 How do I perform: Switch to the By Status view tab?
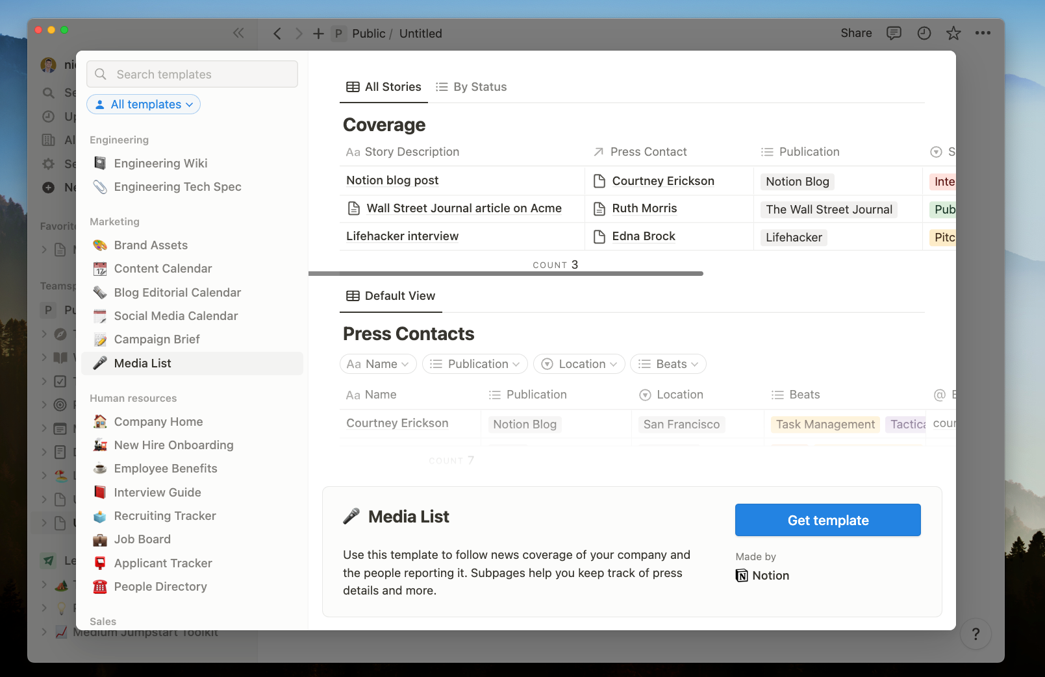(x=472, y=87)
